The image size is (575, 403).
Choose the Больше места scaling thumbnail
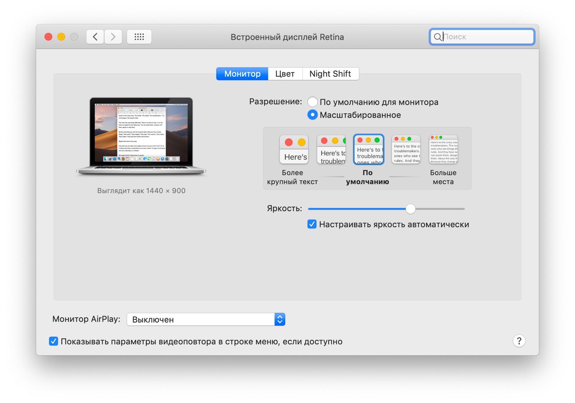pos(443,149)
